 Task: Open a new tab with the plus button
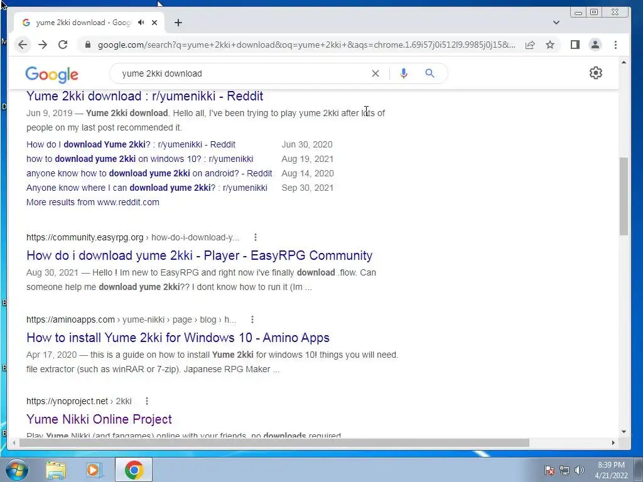tap(178, 23)
